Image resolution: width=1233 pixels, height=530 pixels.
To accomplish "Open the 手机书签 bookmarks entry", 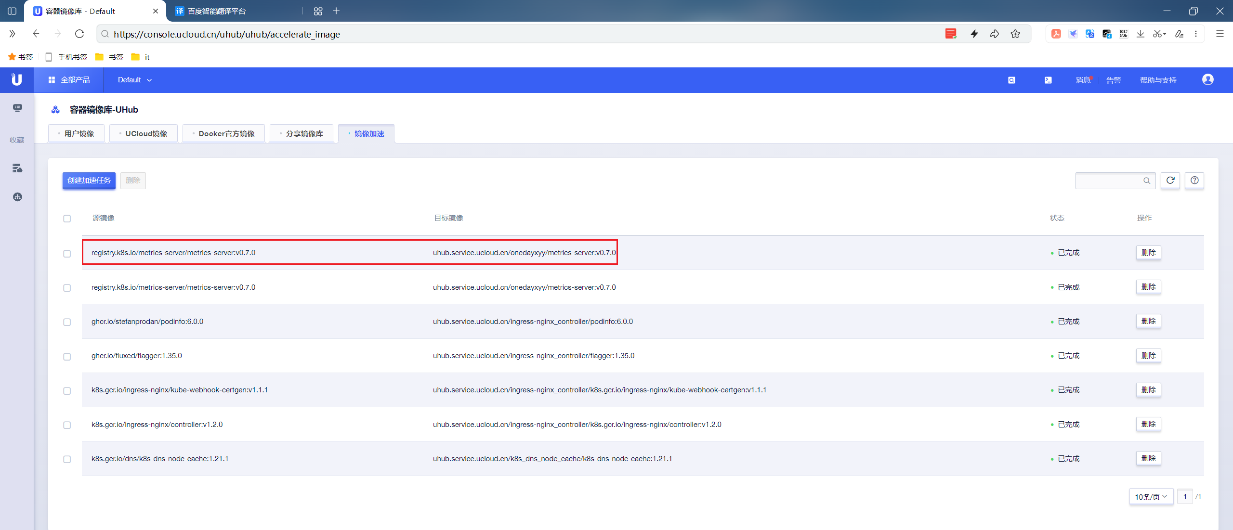I will [x=66, y=57].
